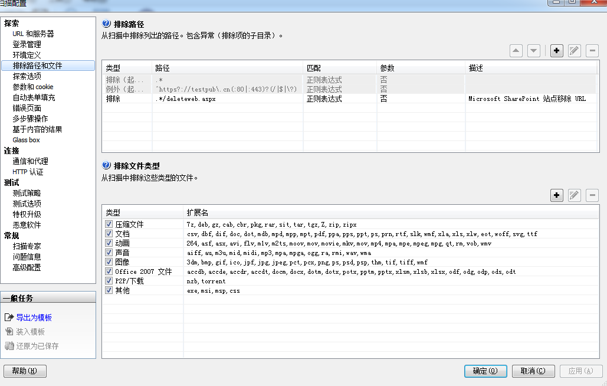Open 基于内容的结果 settings
The width and height of the screenshot is (607, 386).
[37, 129]
